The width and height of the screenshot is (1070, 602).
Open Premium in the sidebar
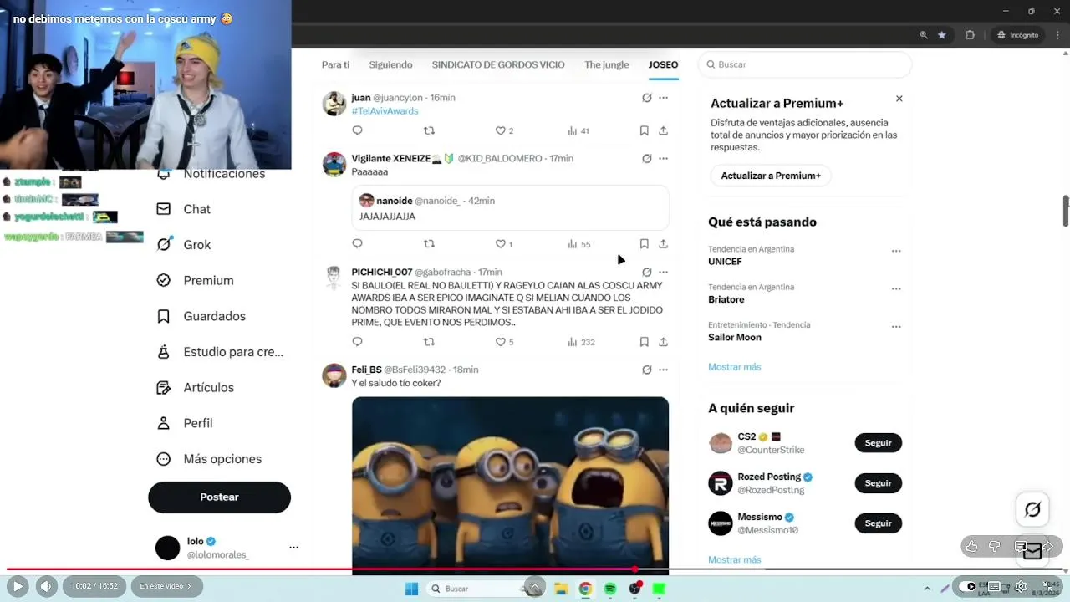(x=196, y=281)
